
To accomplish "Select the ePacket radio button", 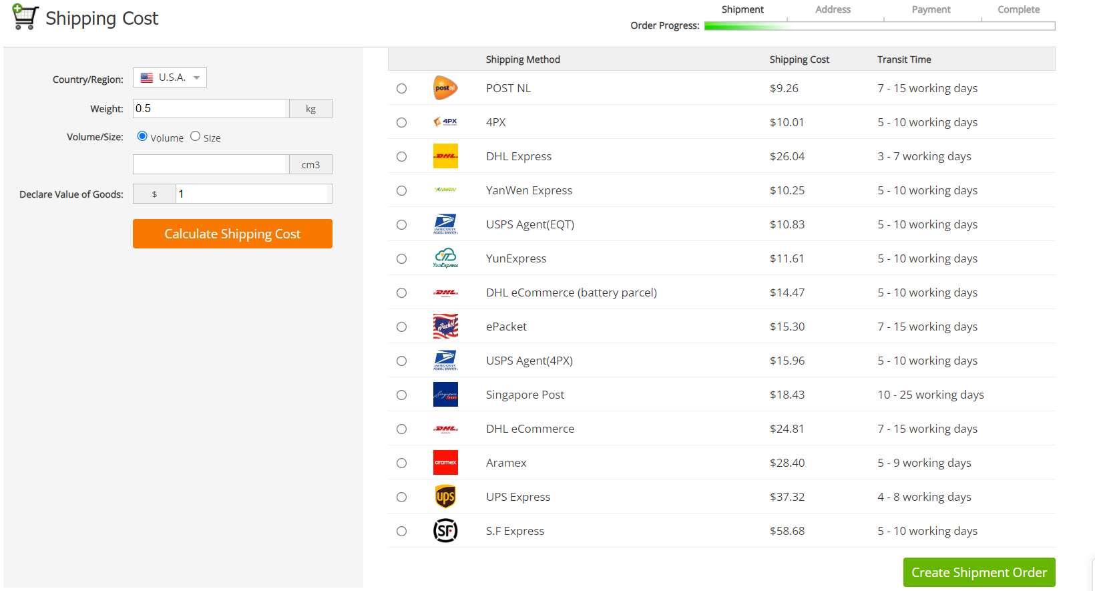I will point(401,327).
